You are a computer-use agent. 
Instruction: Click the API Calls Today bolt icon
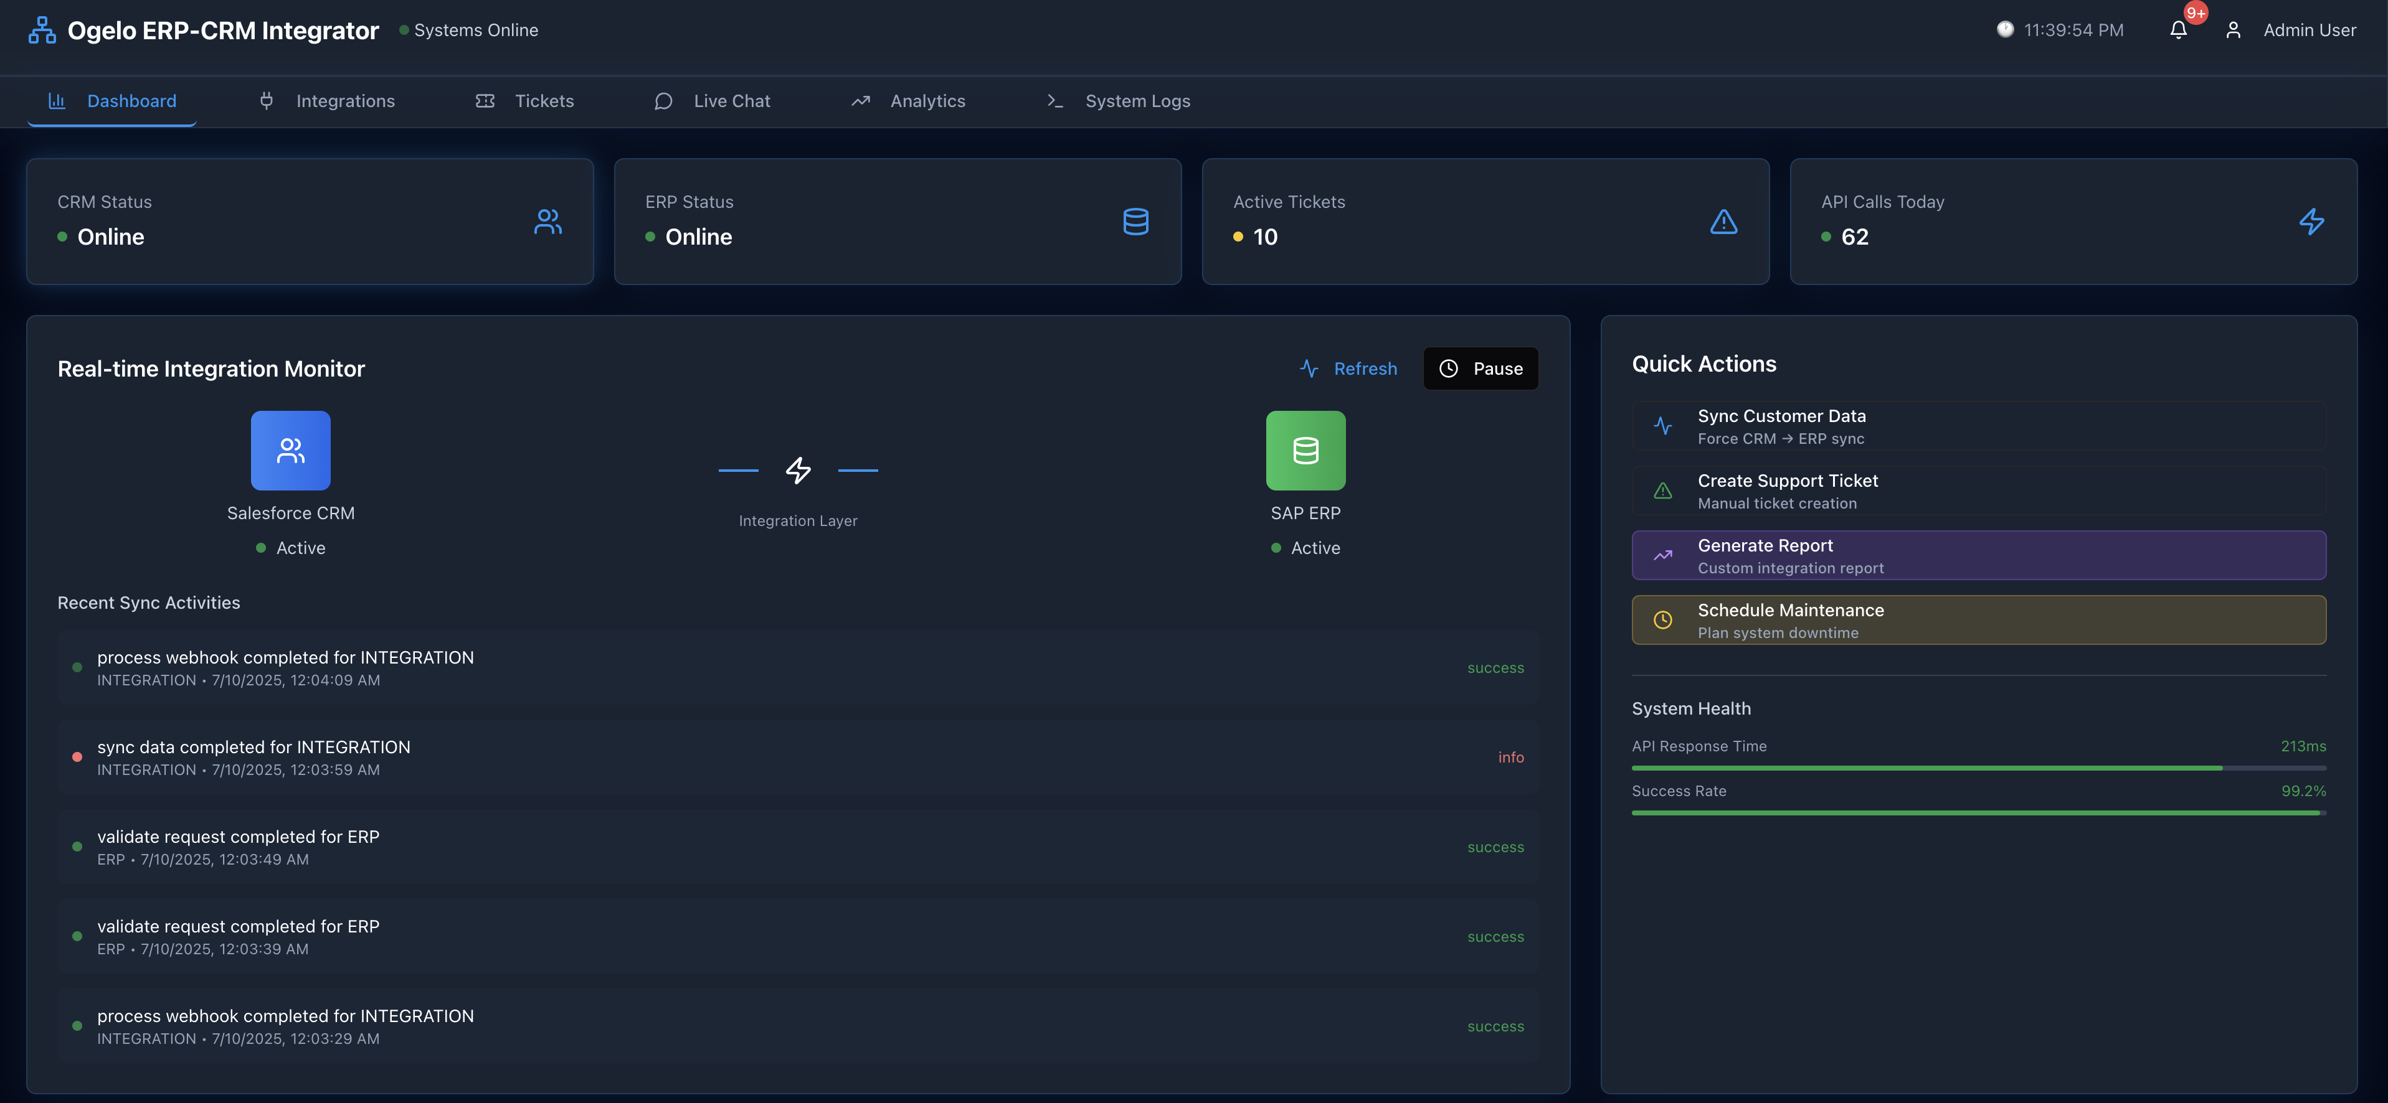pos(2311,222)
